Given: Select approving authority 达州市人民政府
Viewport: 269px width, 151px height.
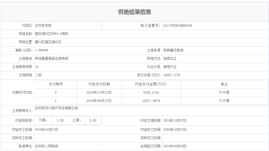Looking at the screenshot, I should tap(46, 146).
